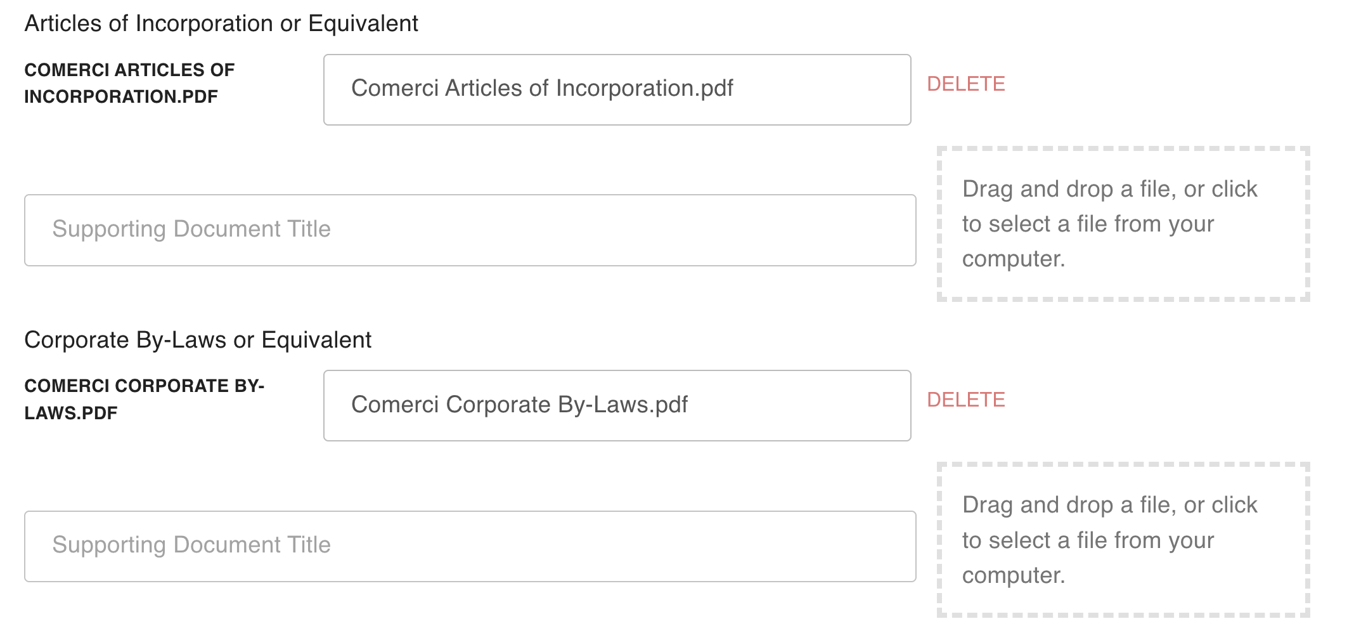Image resolution: width=1354 pixels, height=633 pixels.
Task: Delete the Comerci Articles of Incorporation upload
Action: click(966, 83)
